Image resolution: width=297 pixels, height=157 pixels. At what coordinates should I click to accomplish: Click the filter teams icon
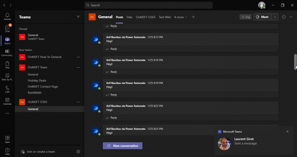(78, 17)
